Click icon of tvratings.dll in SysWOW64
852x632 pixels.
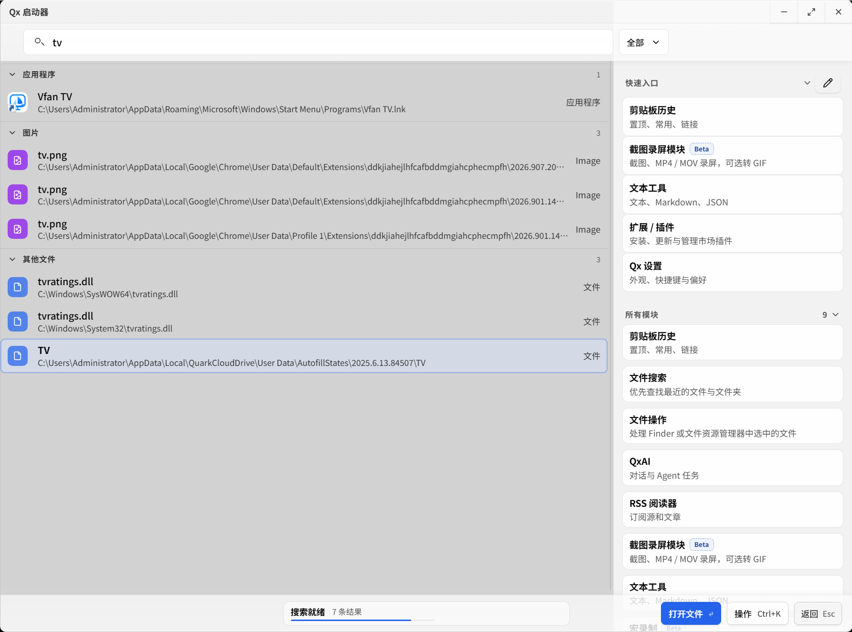(18, 287)
